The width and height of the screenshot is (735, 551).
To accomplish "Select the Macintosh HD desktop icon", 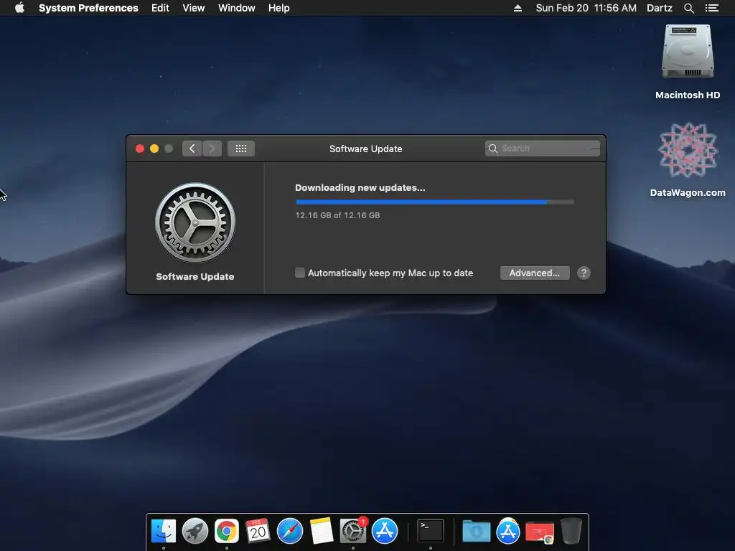I will (687, 62).
